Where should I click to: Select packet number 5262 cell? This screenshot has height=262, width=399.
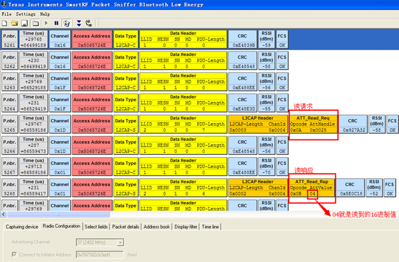(x=10, y=60)
